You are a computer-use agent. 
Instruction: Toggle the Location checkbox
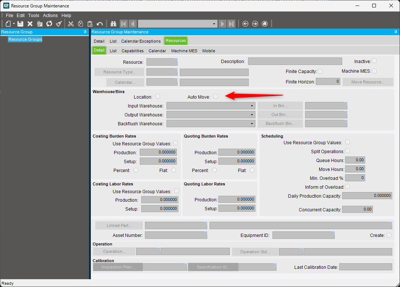point(158,96)
